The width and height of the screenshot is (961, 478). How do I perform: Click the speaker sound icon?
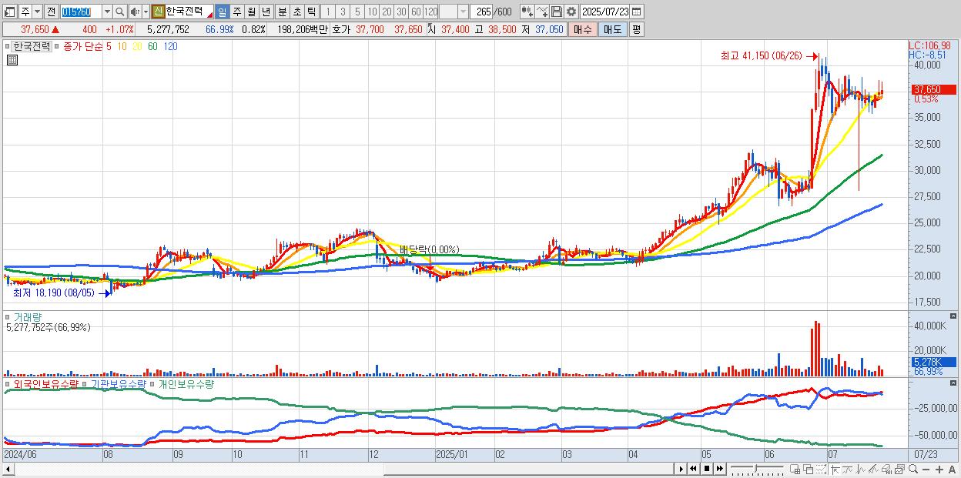coord(134,12)
